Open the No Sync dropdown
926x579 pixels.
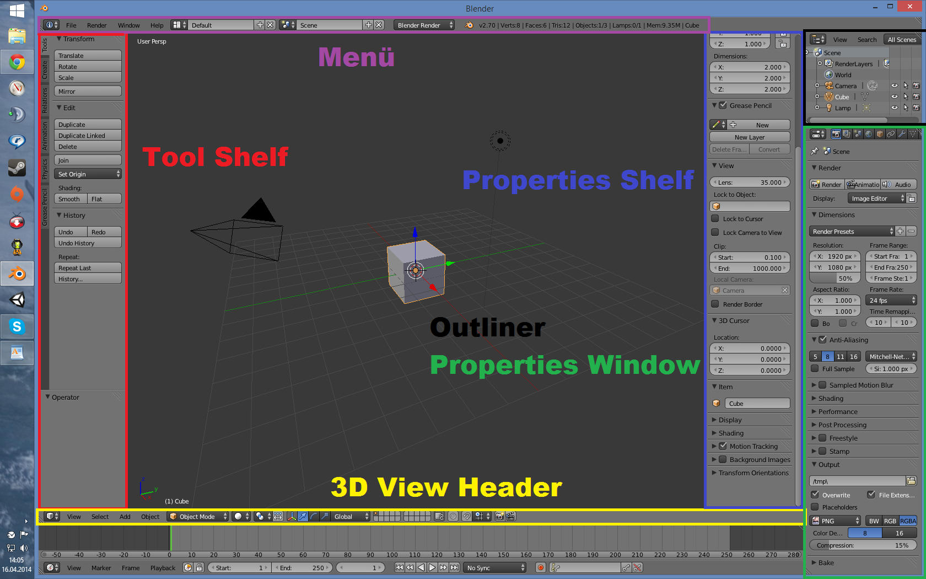coord(495,567)
